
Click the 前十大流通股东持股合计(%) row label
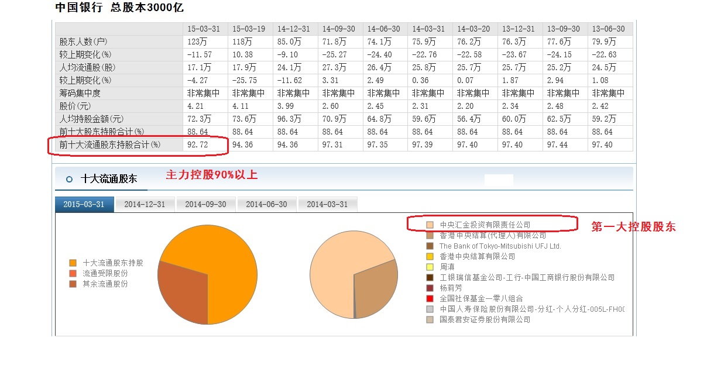point(110,144)
